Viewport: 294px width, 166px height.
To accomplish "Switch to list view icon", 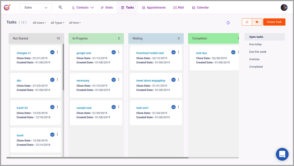I will [x=247, y=22].
